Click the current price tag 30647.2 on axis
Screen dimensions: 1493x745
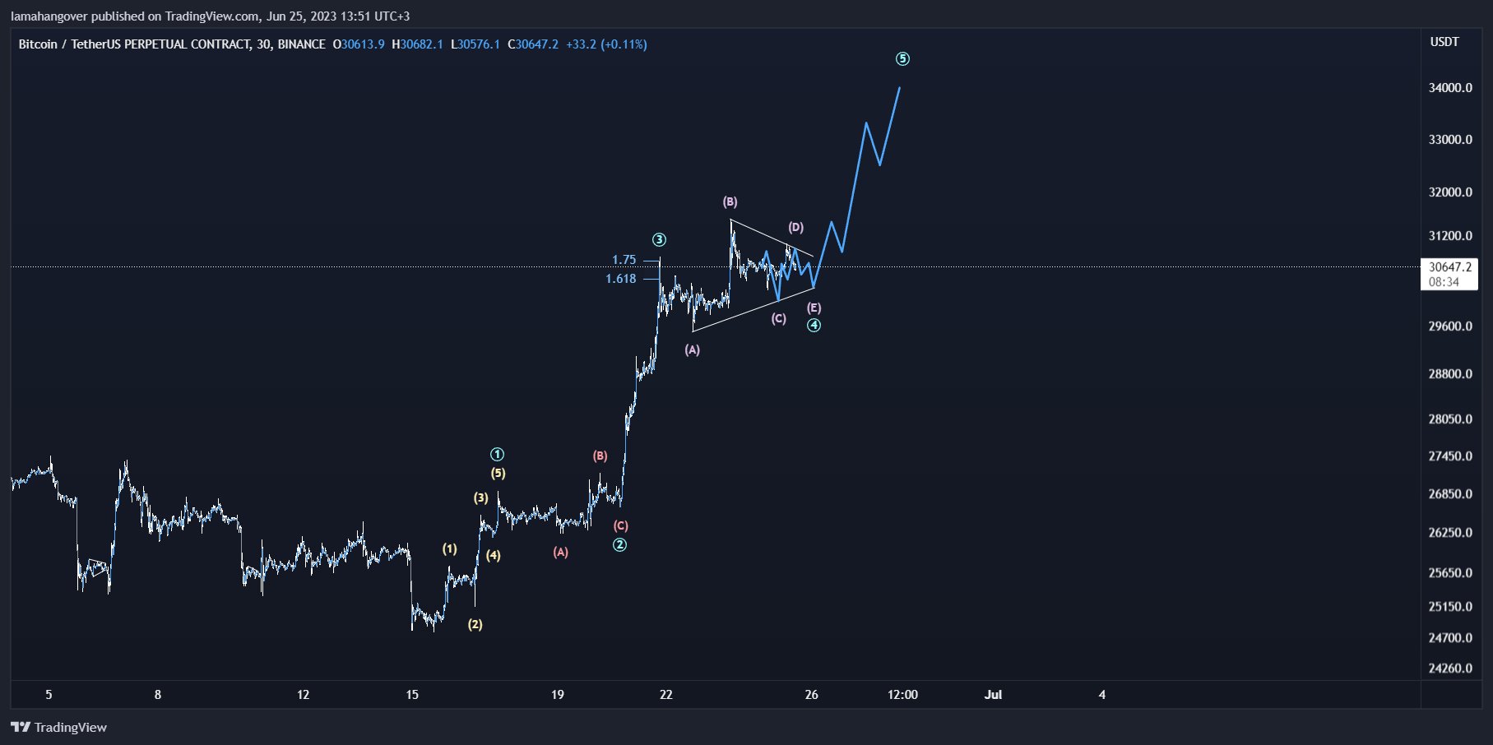[x=1450, y=267]
